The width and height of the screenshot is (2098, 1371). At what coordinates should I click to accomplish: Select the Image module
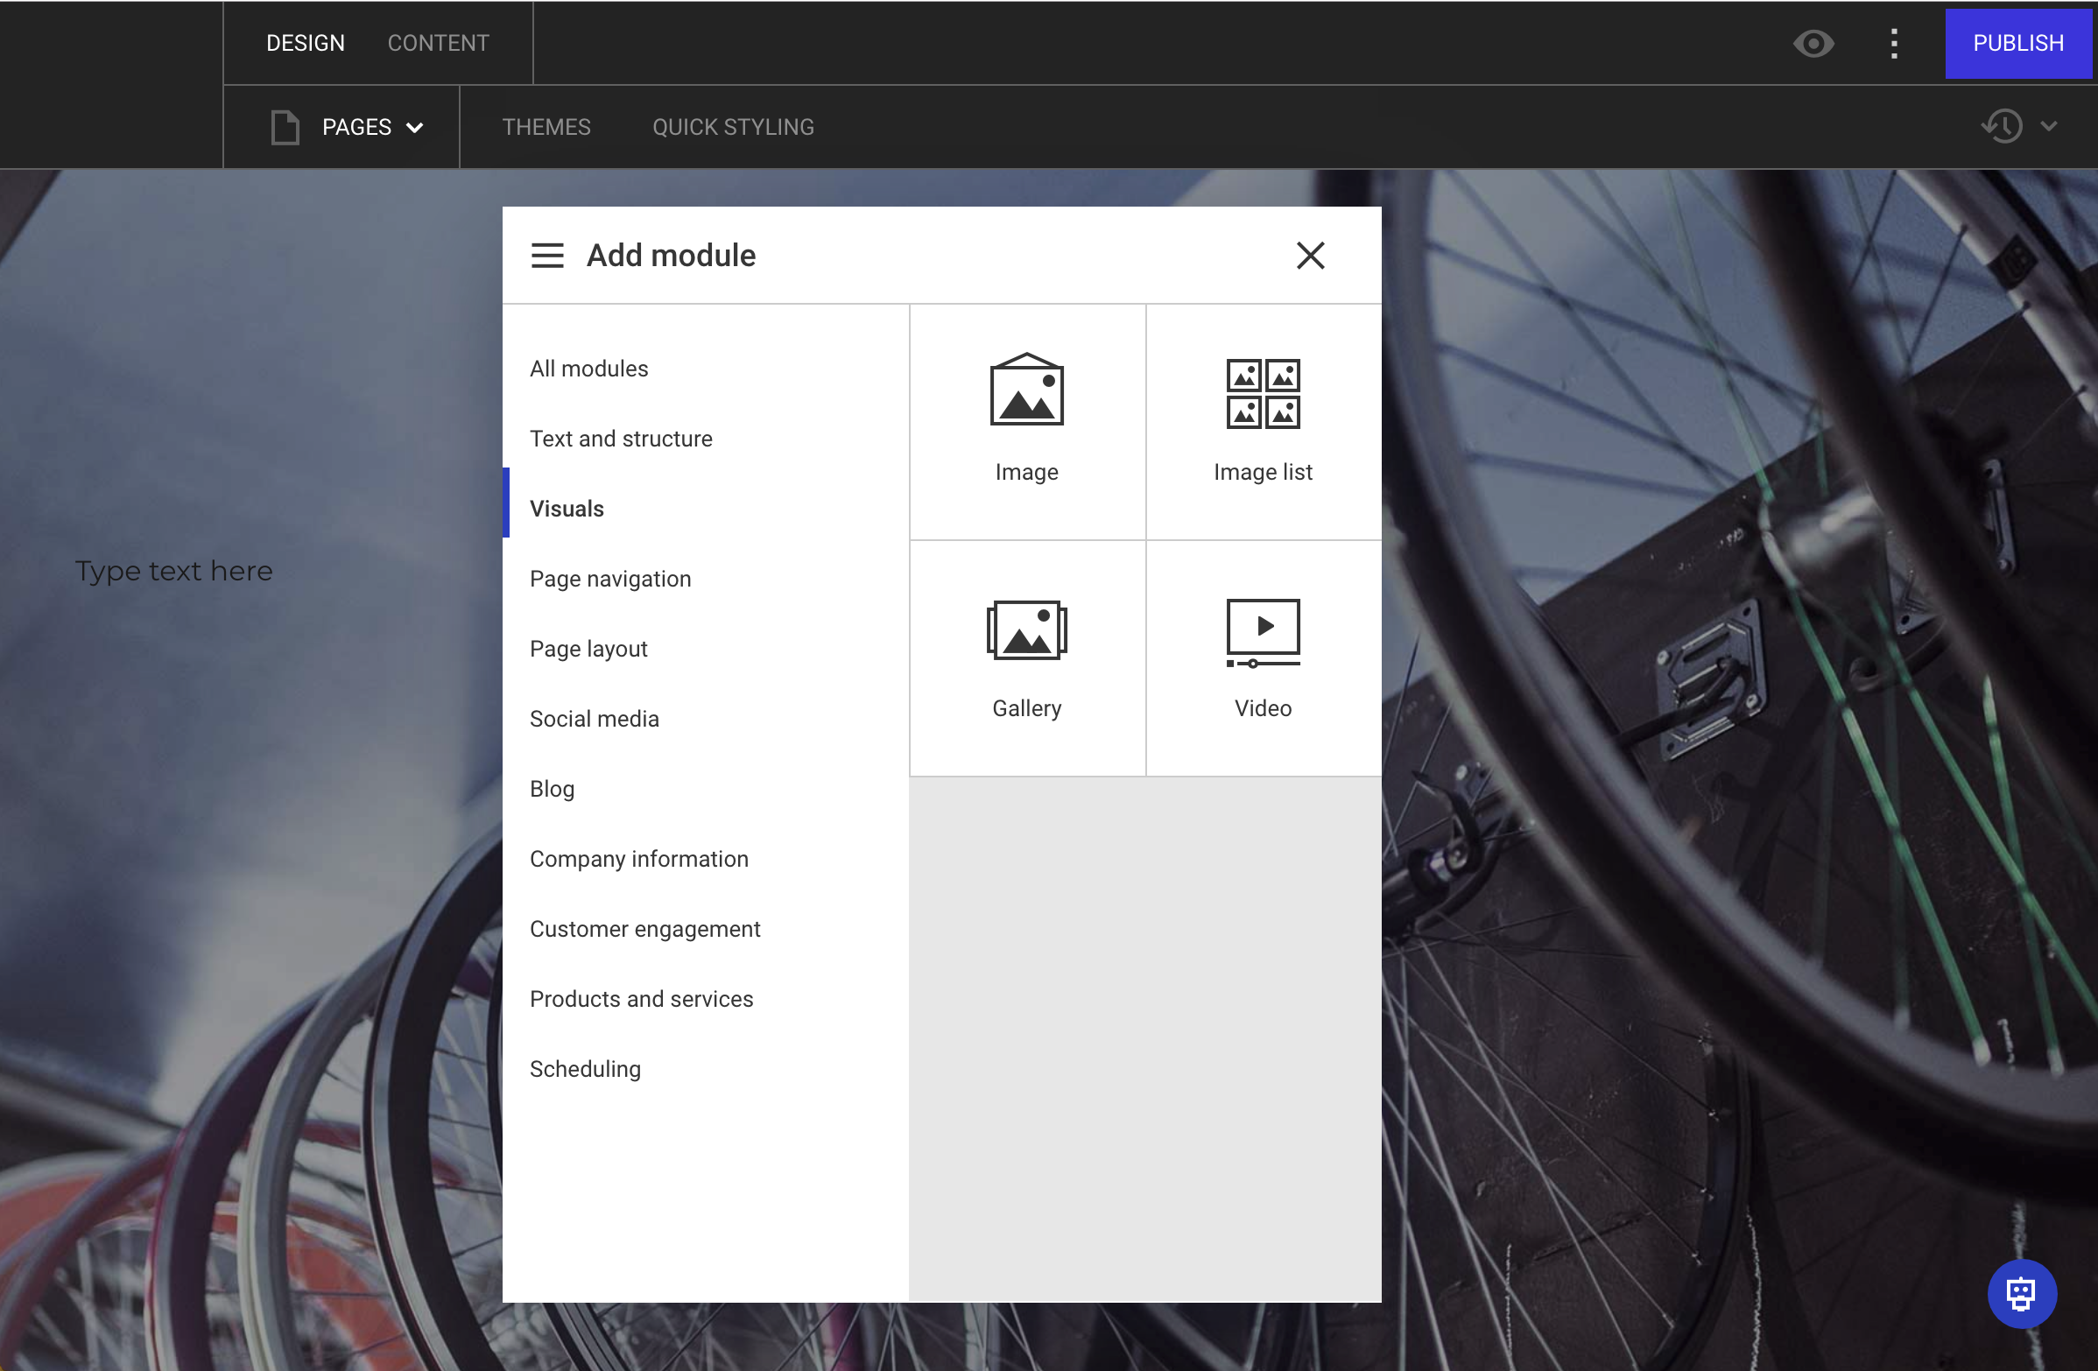click(1026, 421)
